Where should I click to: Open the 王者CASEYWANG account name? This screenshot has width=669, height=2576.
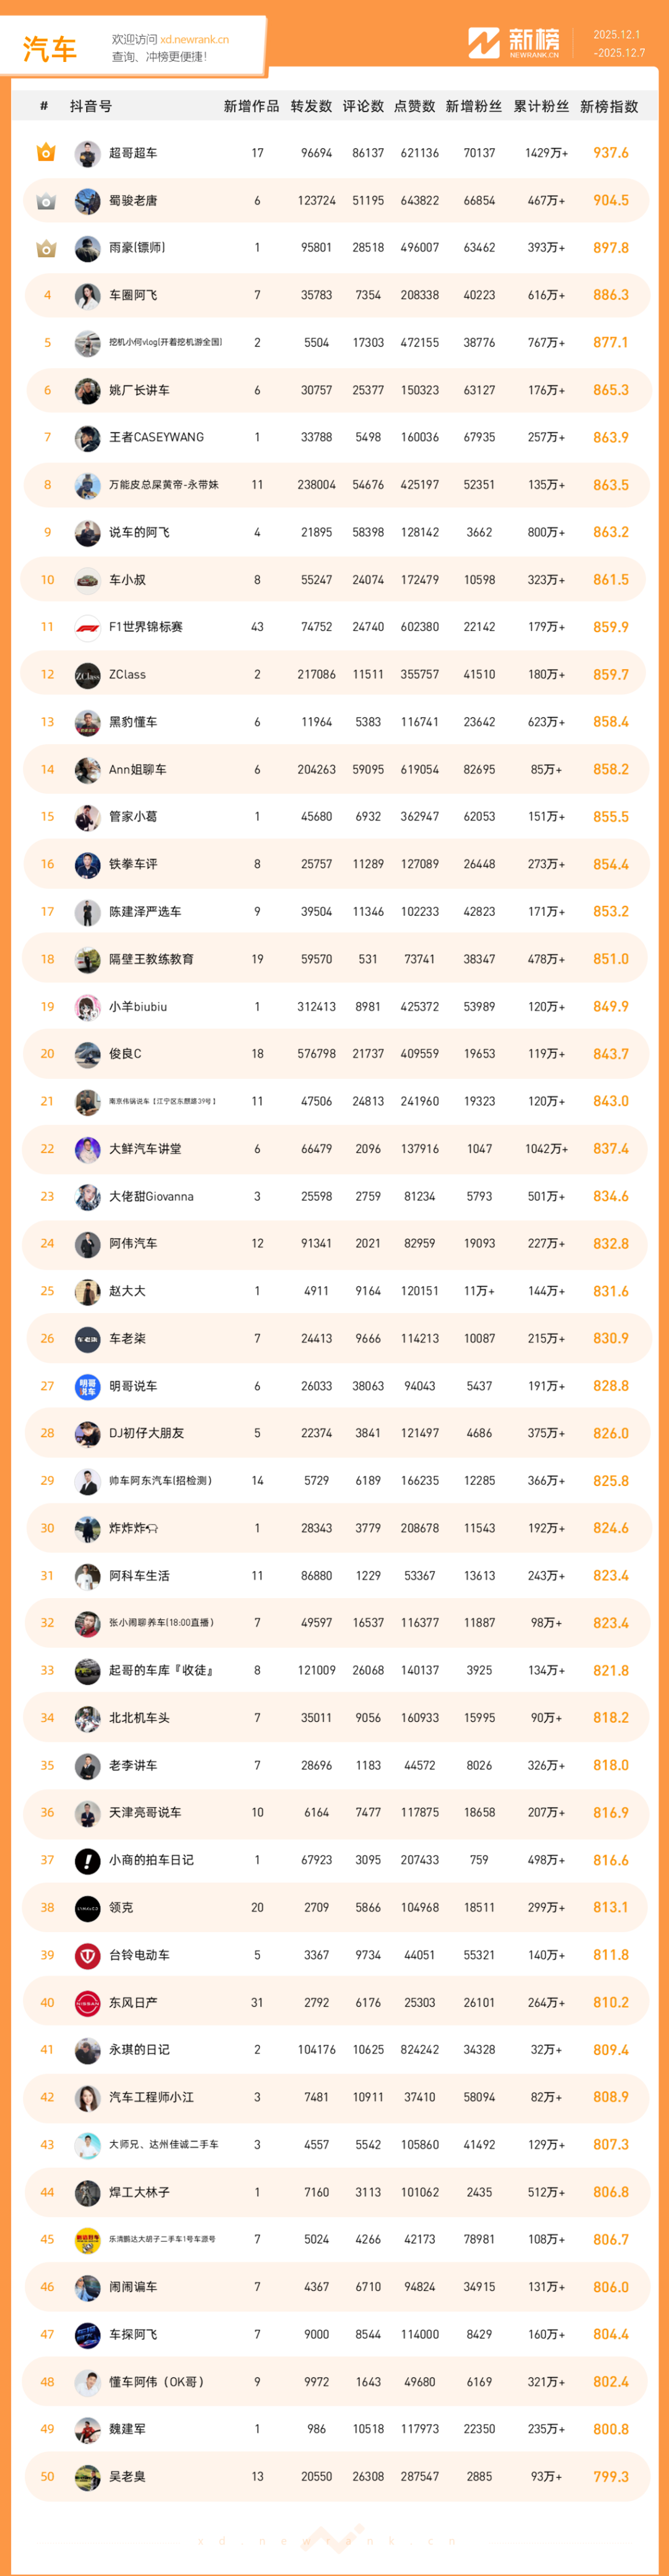click(156, 437)
